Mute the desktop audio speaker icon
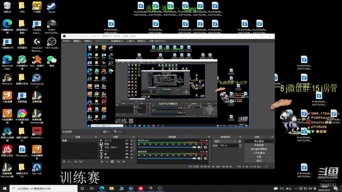Image resolution: width=342 pixels, height=192 pixels. coord(200,158)
